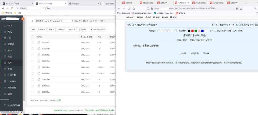
Task: Click wwwroot in the breadcrumb path
Action: [56, 21]
